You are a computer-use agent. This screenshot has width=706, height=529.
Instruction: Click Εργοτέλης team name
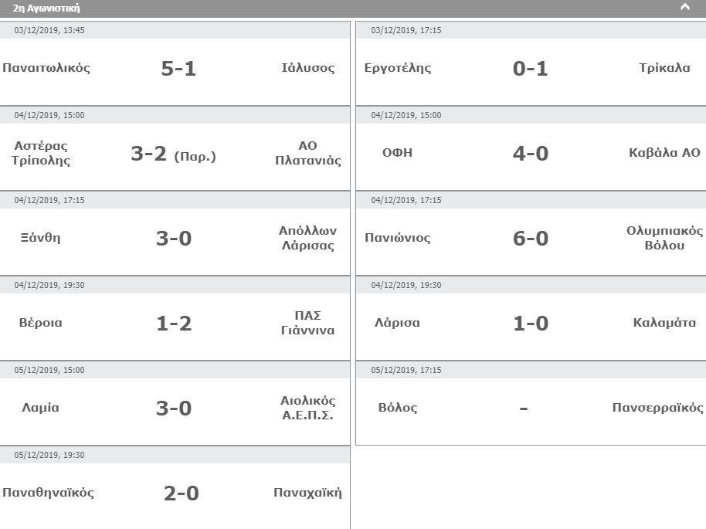[x=398, y=68]
